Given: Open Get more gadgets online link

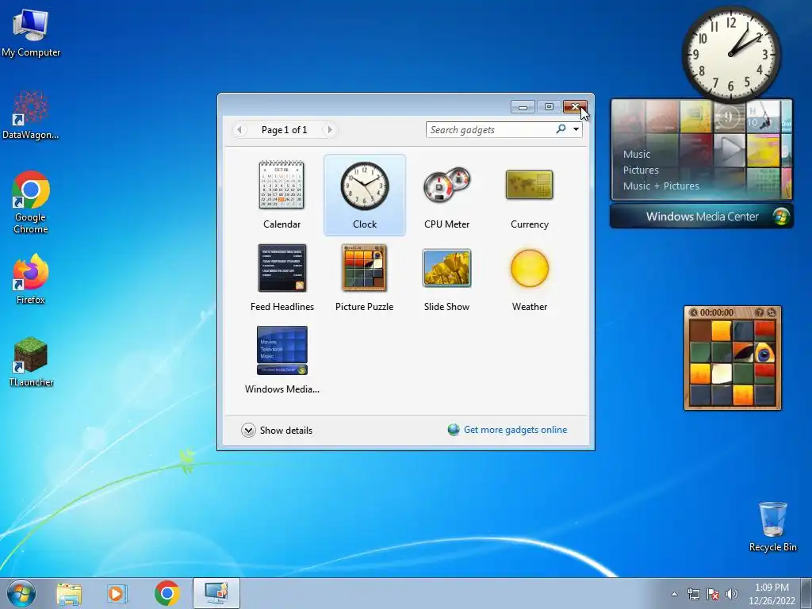Looking at the screenshot, I should 507,430.
